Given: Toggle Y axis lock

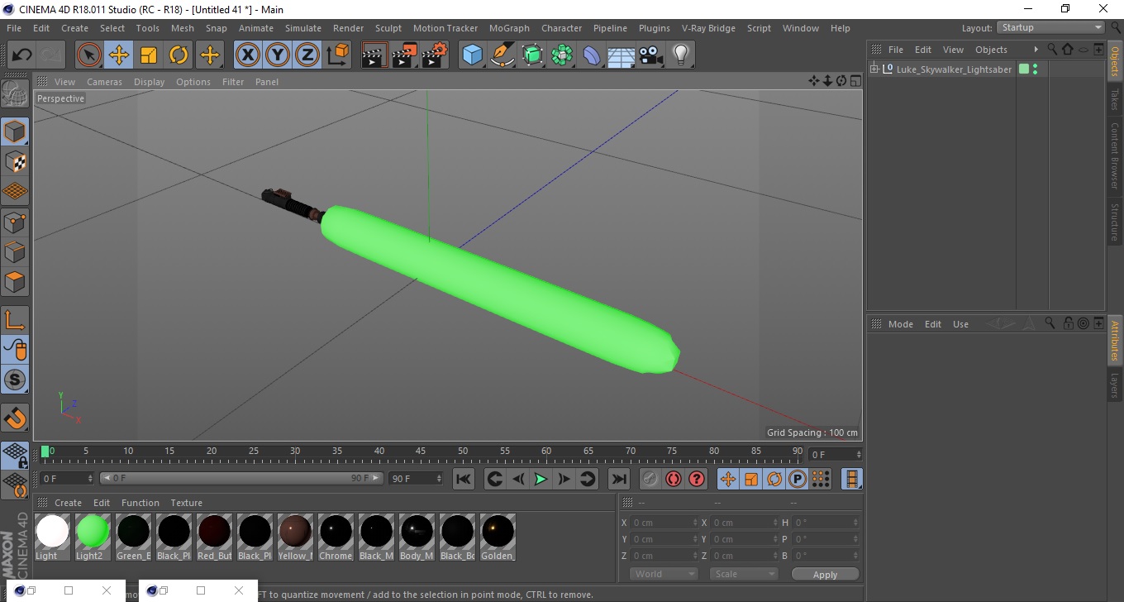Looking at the screenshot, I should 278,55.
